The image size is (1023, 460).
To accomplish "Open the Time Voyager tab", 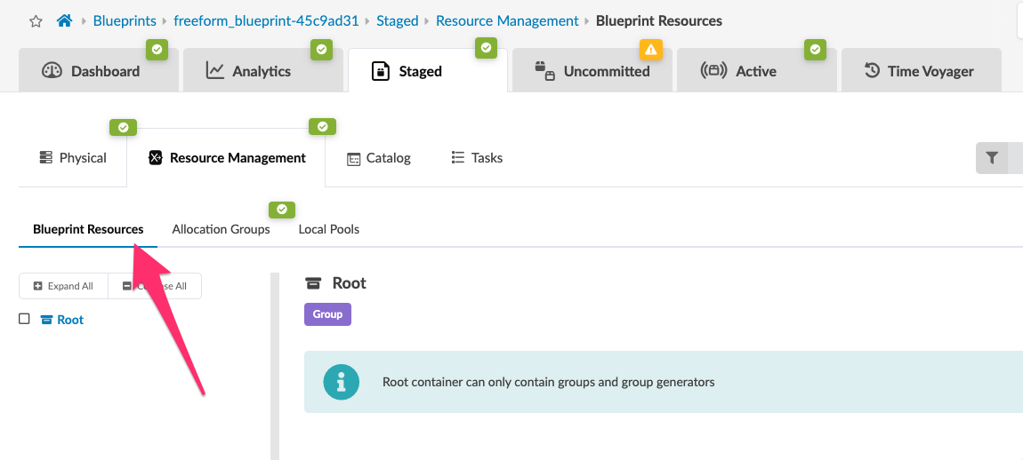I will (919, 71).
